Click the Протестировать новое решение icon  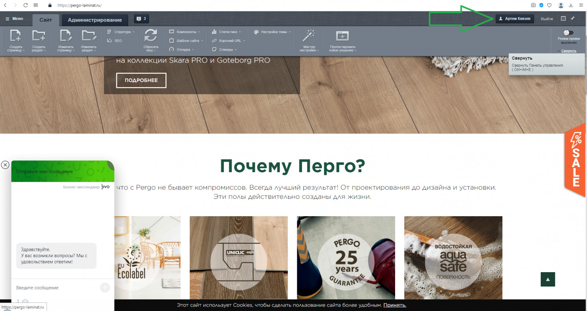coord(342,36)
